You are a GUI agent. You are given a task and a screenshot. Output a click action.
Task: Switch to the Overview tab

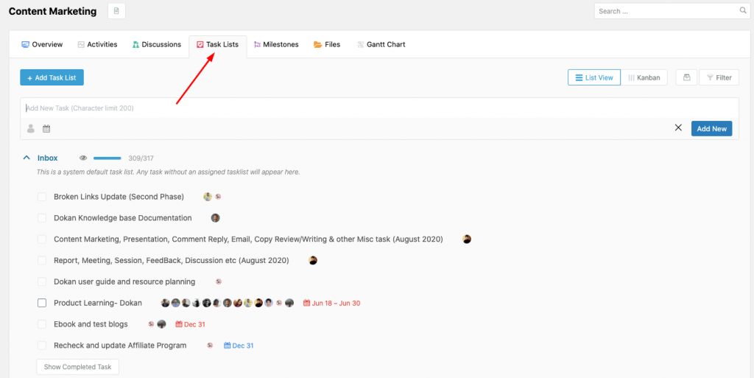42,44
